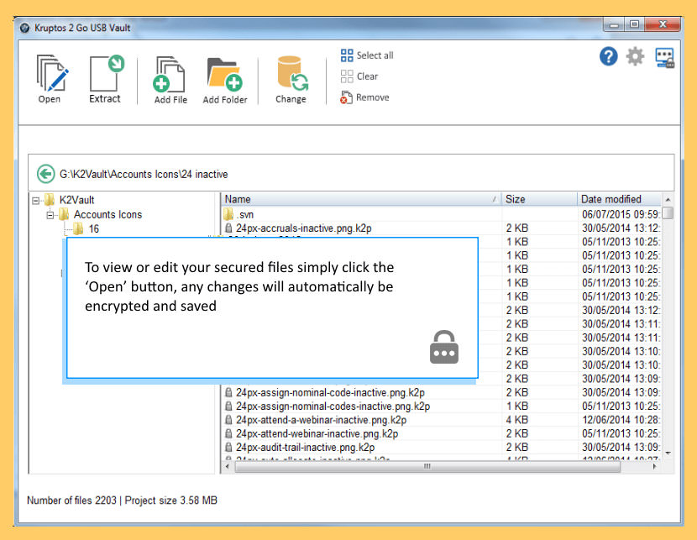This screenshot has height=540, width=697.
Task: Click the Add Folder icon
Action: click(224, 75)
